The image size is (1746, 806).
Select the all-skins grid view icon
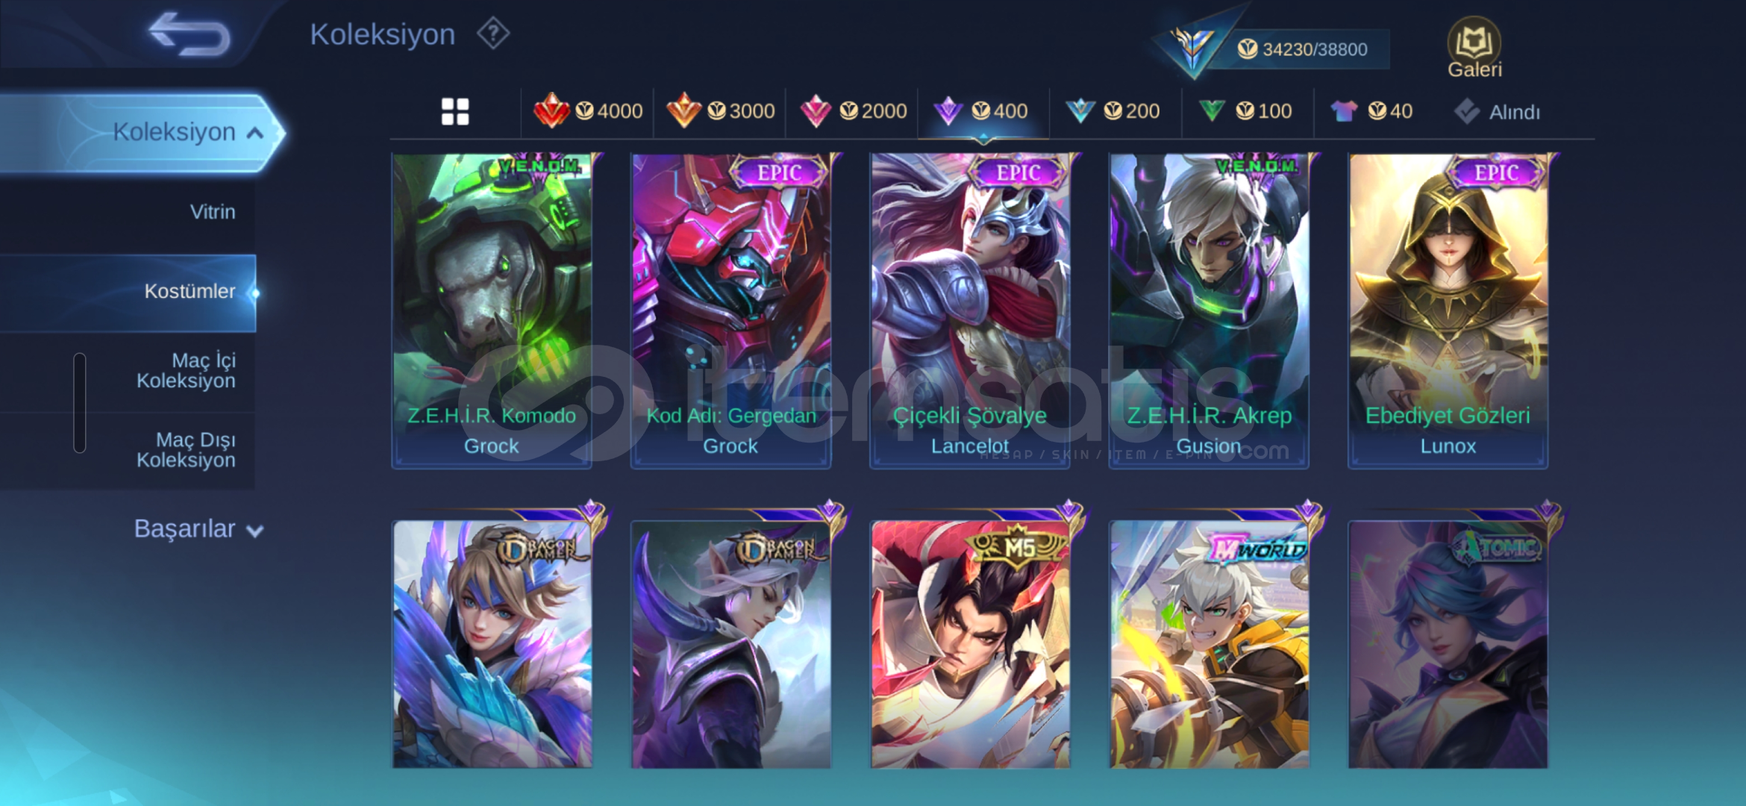[x=455, y=111]
